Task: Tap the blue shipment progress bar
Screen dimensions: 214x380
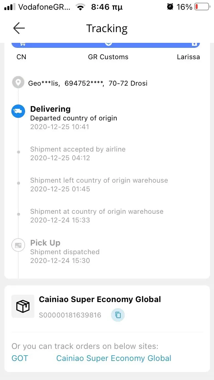Action: (67, 44)
